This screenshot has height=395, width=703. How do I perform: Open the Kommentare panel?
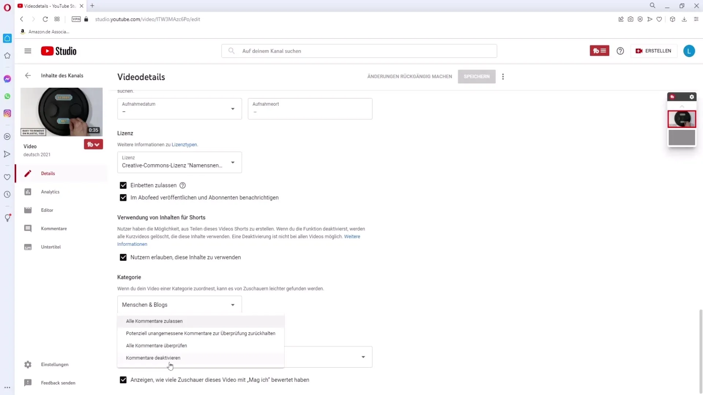[x=53, y=228]
